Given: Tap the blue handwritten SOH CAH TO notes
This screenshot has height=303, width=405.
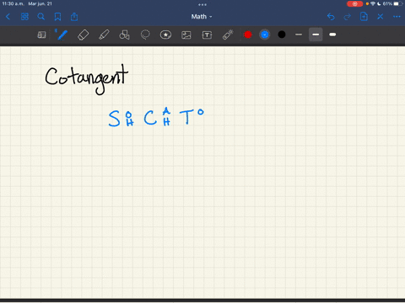Looking at the screenshot, I should [x=156, y=117].
